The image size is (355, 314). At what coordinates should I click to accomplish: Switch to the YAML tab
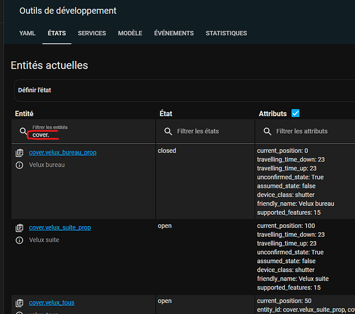(28, 33)
